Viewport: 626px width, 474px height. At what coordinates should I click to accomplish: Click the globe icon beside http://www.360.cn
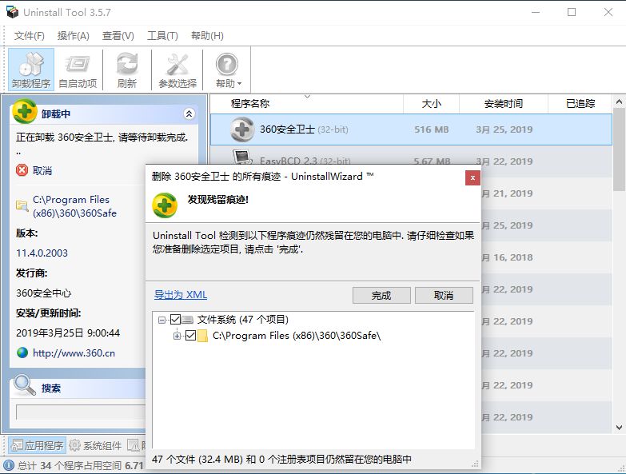click(x=22, y=353)
